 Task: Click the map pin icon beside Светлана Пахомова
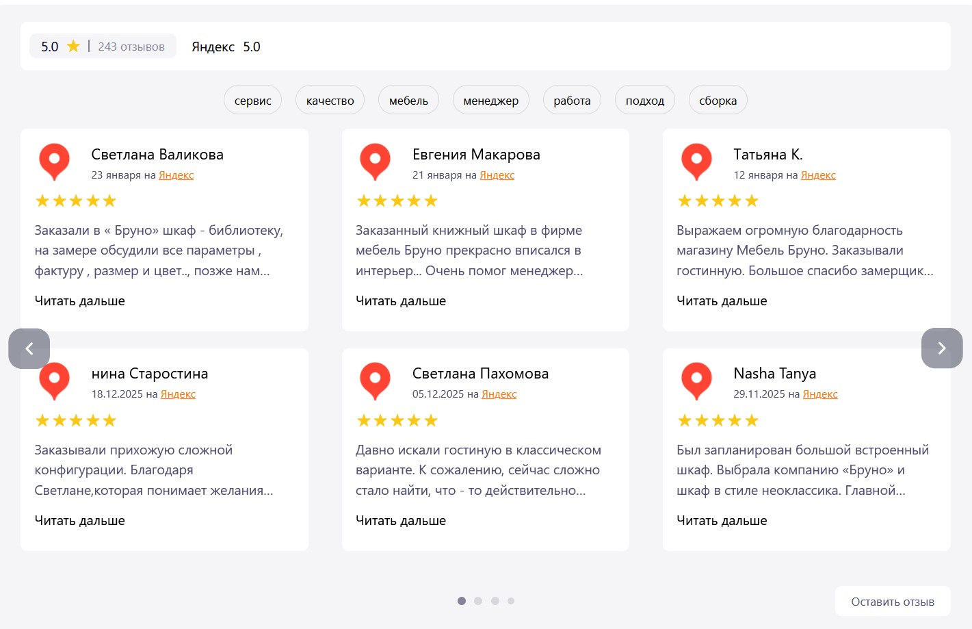pos(375,381)
